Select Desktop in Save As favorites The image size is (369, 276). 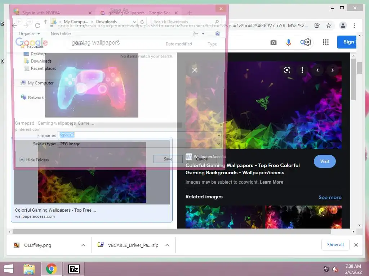pos(35,54)
